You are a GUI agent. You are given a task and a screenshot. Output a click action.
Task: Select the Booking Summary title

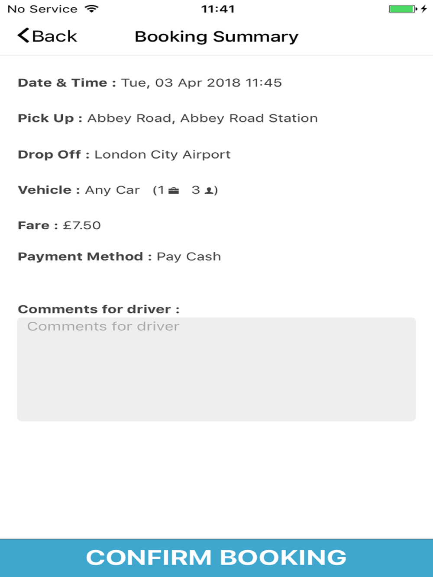pos(216,37)
